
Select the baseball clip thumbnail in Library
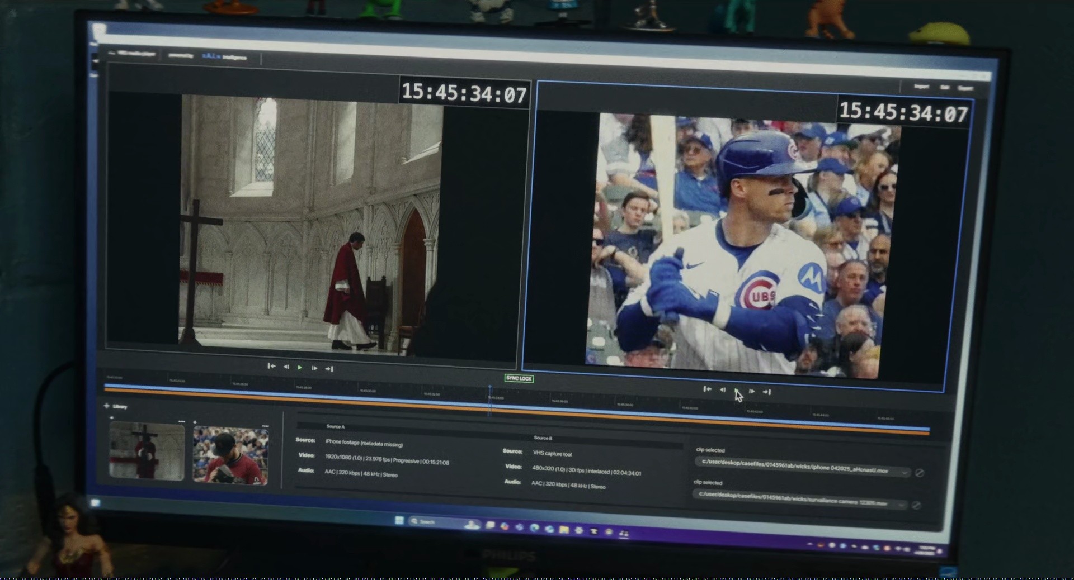(x=230, y=455)
